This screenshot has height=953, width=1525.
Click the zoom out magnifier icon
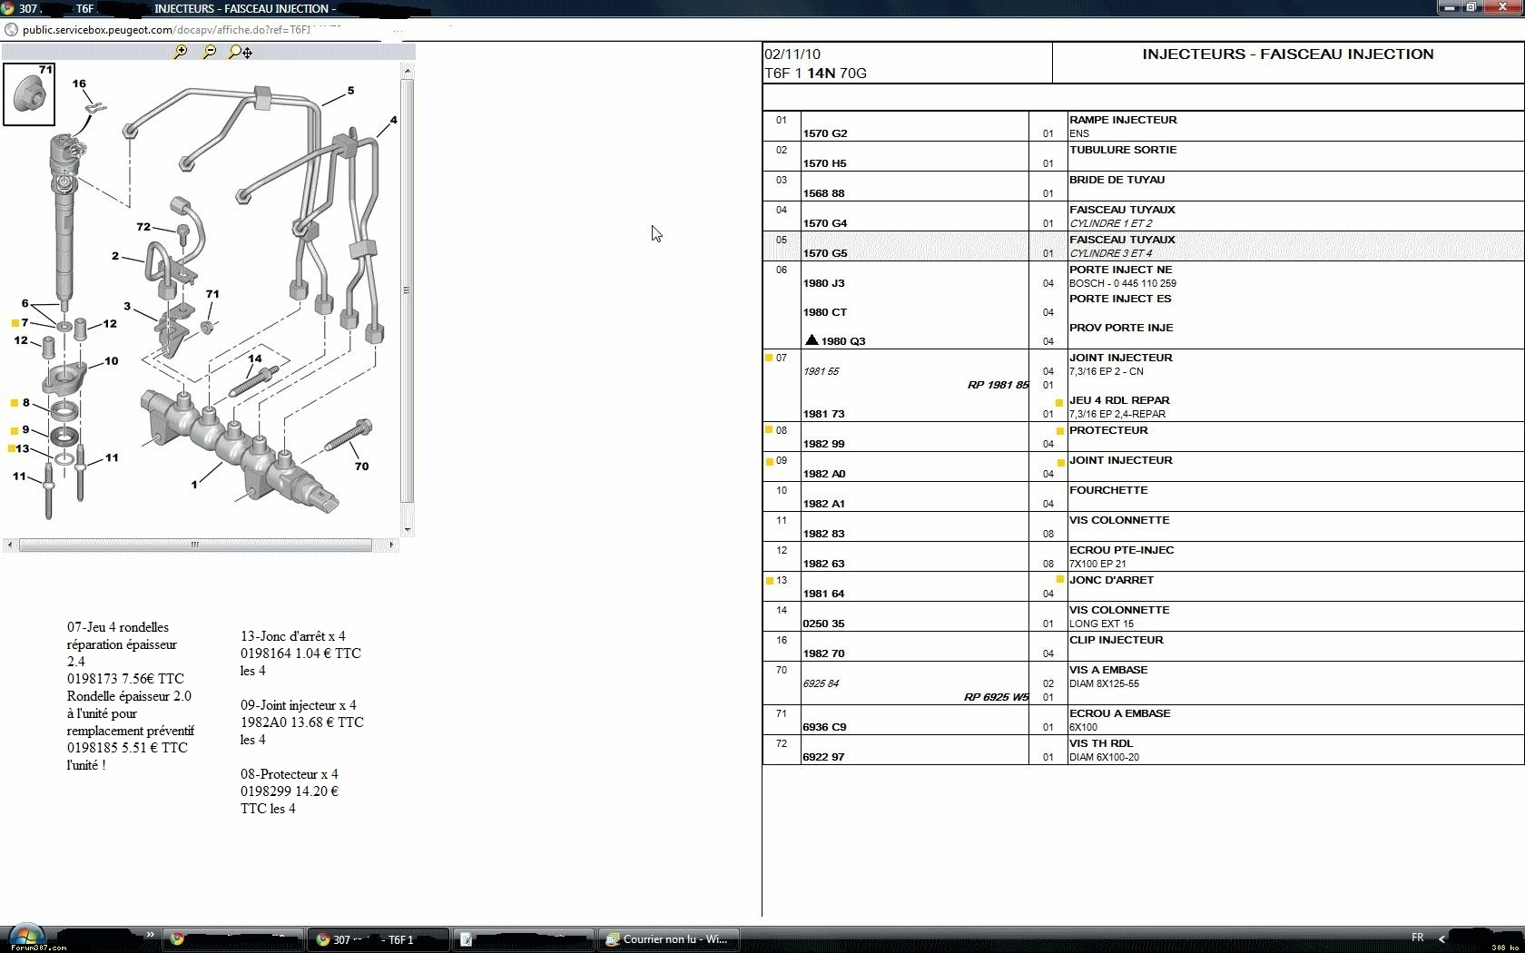click(x=210, y=53)
